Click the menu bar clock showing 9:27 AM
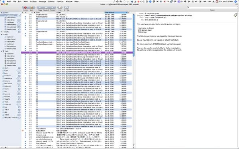This screenshot has width=239, height=149. click(226, 2)
